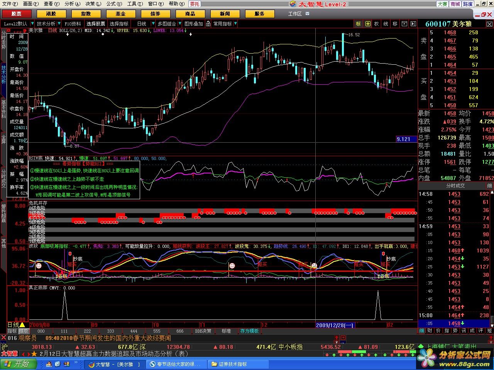Image resolution: width=494 pixels, height=370 pixels.
Task: Select the 线 draw line icon
Action: pyautogui.click(x=386, y=24)
